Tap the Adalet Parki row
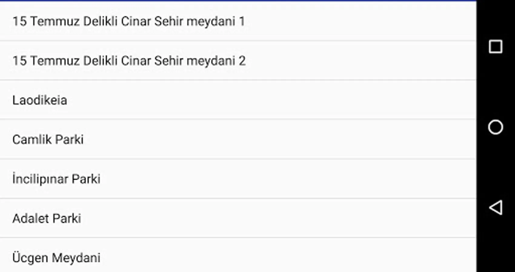 tap(238, 218)
